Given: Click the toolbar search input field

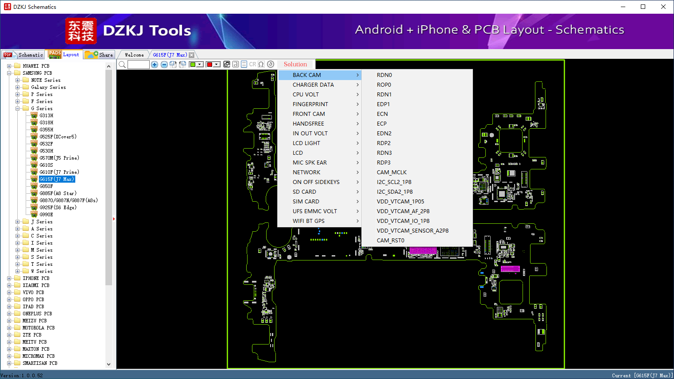Looking at the screenshot, I should click(139, 65).
